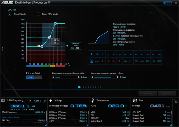Expand the Temperature panel corner triangle
This screenshot has width=179, height=127.
coord(129,125)
